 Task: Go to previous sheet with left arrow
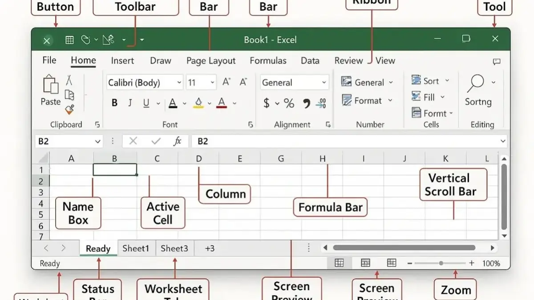click(47, 248)
